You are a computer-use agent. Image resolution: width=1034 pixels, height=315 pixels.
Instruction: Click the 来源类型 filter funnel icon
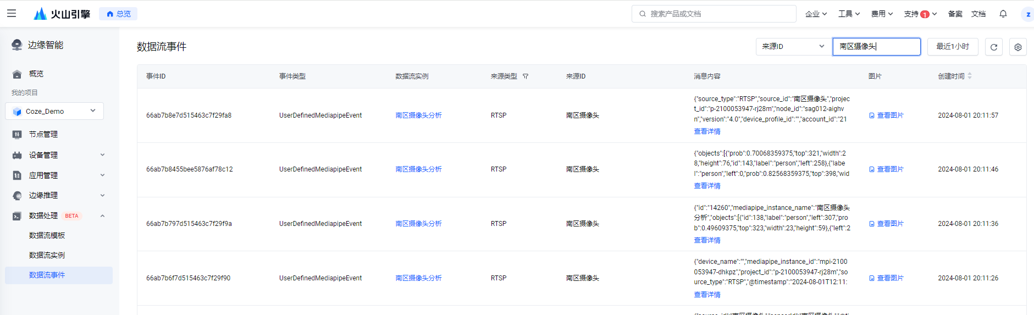tap(526, 76)
